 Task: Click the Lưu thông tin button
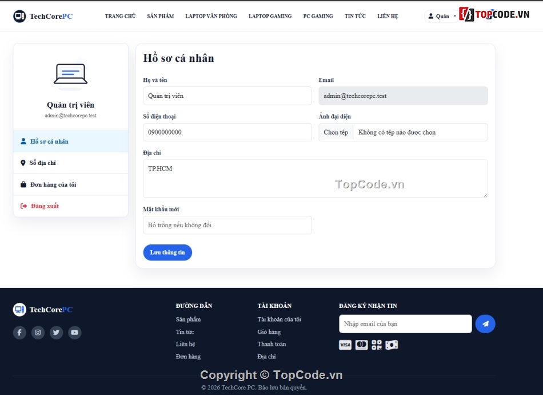point(167,252)
